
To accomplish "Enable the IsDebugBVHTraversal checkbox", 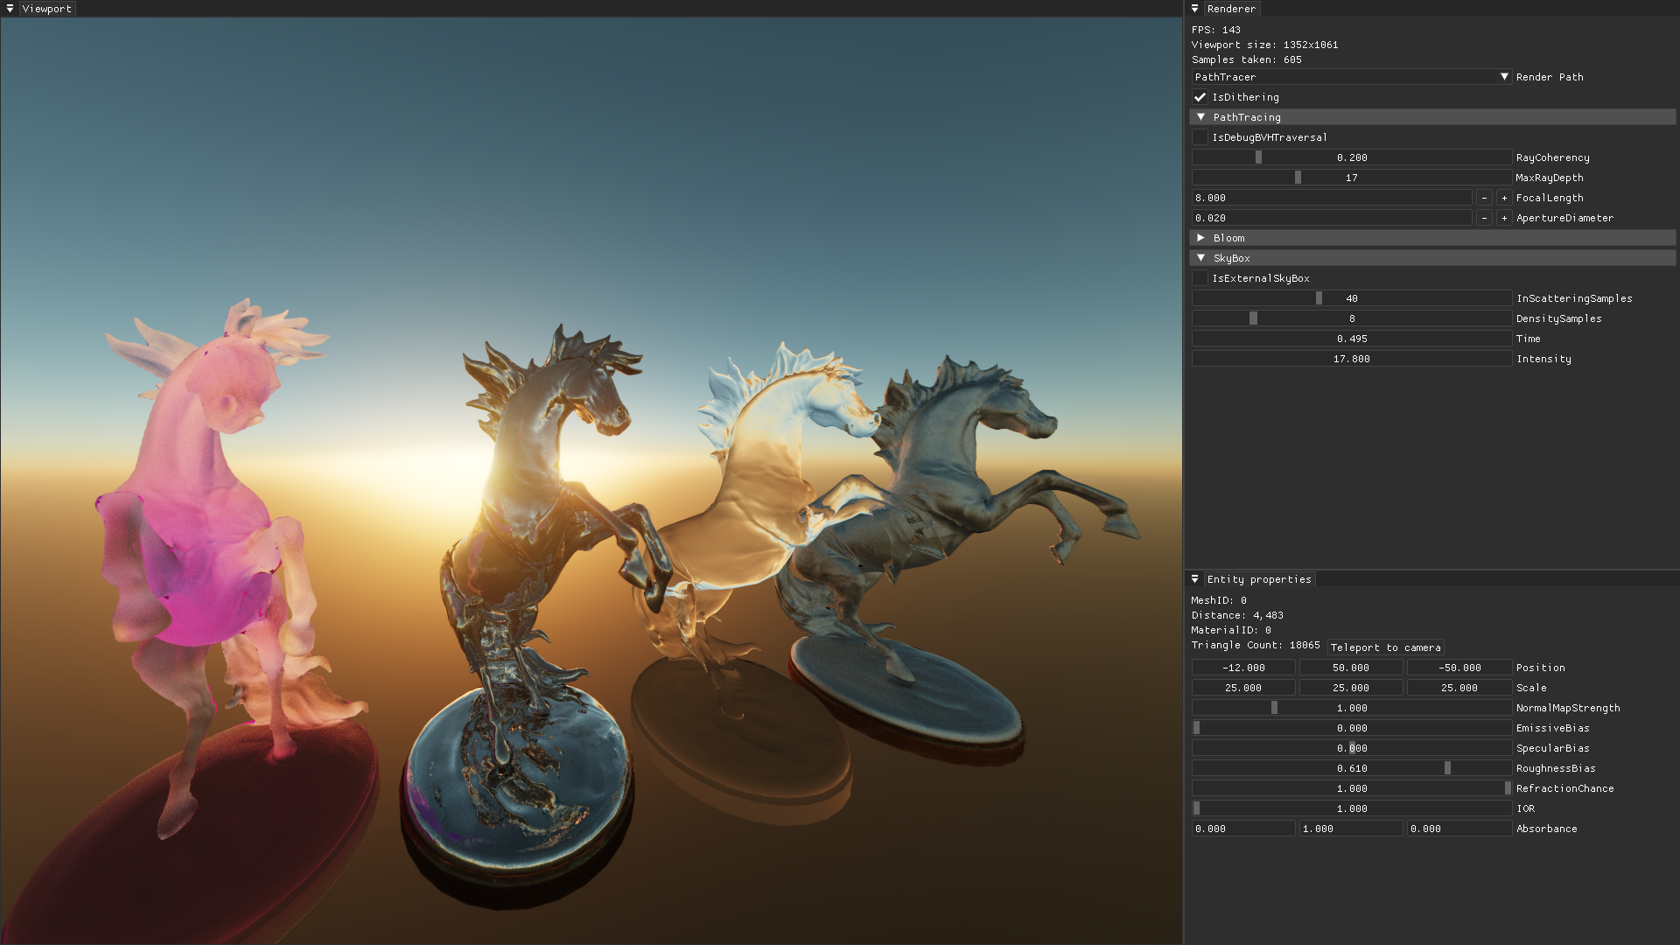I will [x=1200, y=137].
